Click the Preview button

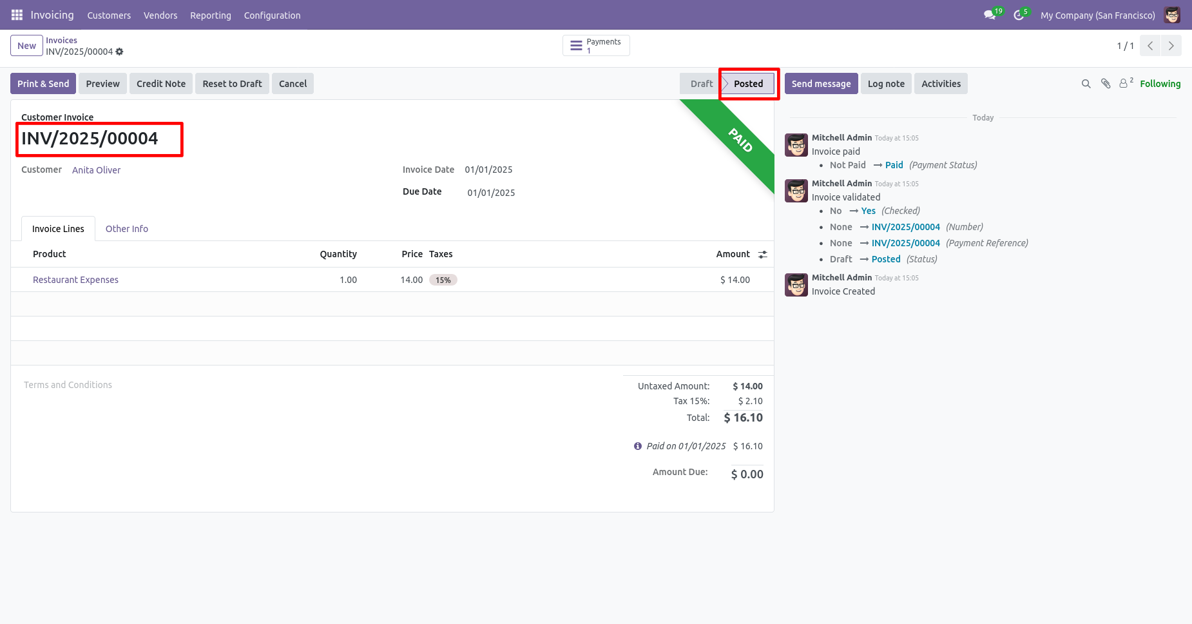103,84
